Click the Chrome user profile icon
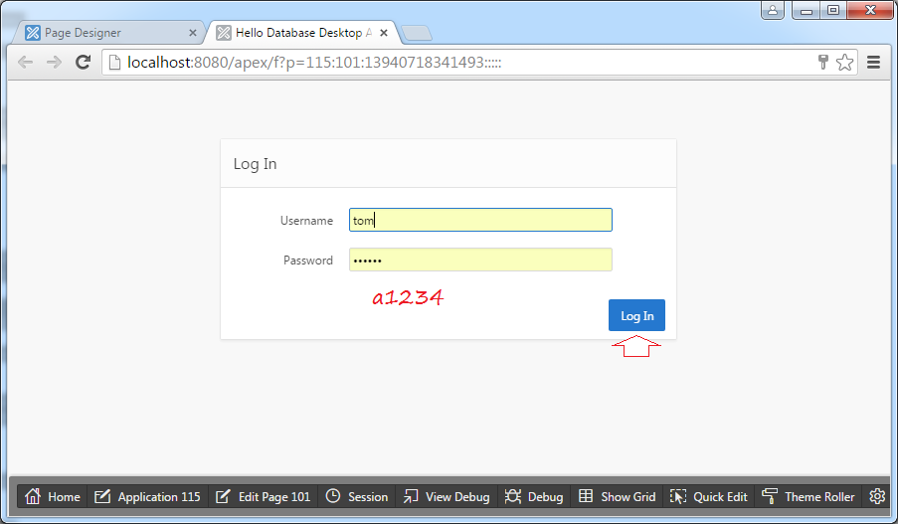 [x=773, y=10]
